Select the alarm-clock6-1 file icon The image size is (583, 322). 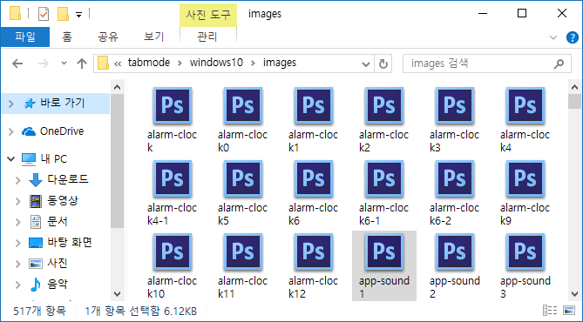(x=384, y=178)
